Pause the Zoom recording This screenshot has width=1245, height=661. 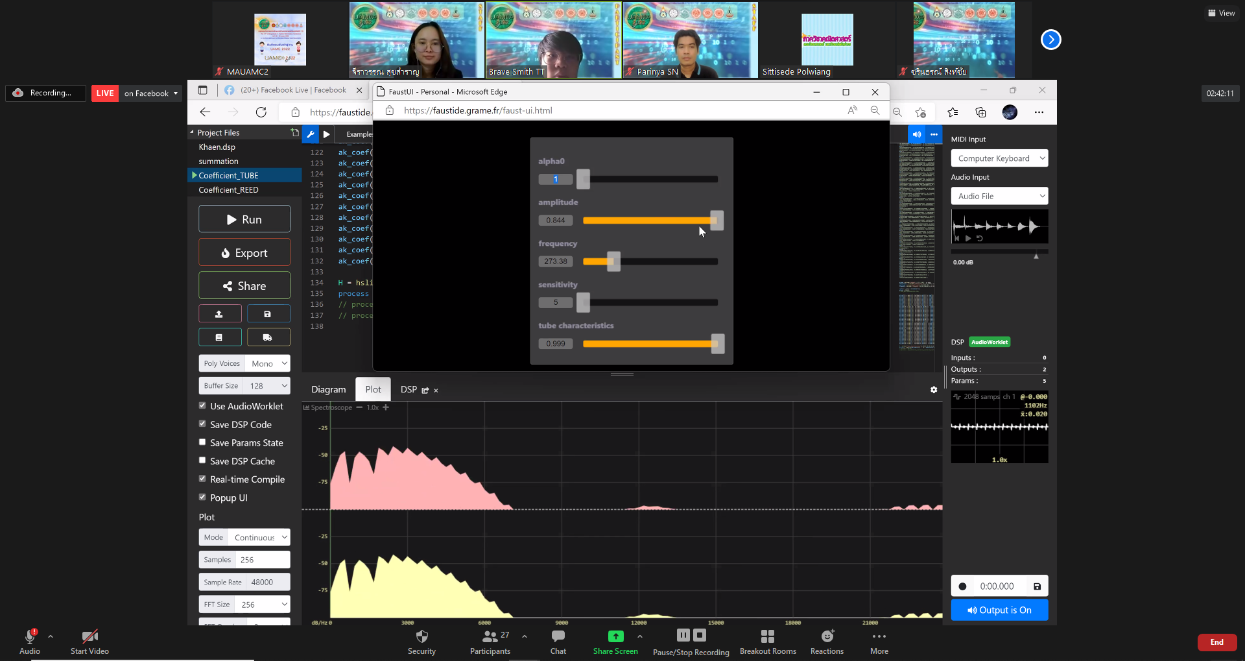[x=683, y=635]
